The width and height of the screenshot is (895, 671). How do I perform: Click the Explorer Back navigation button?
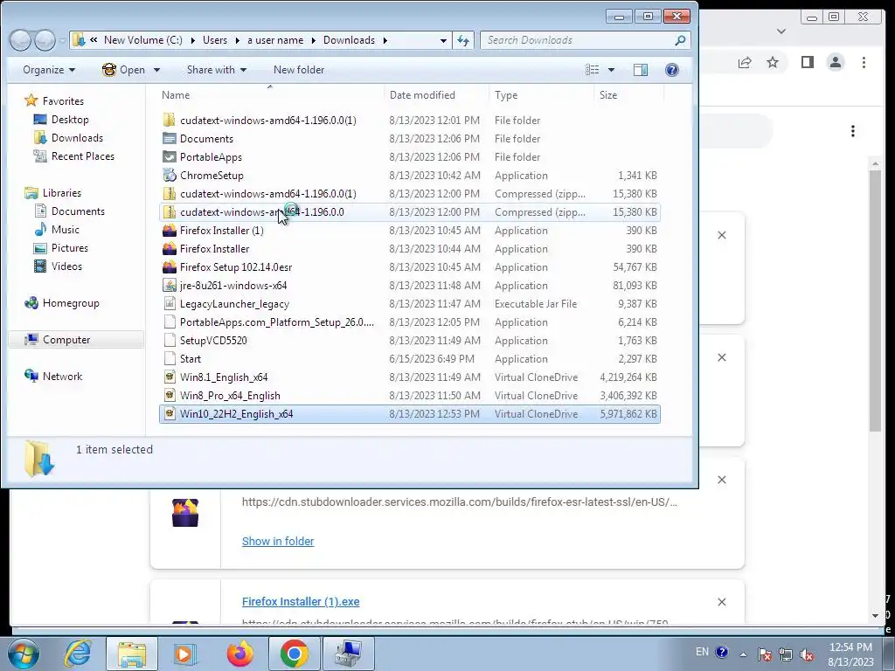point(21,40)
